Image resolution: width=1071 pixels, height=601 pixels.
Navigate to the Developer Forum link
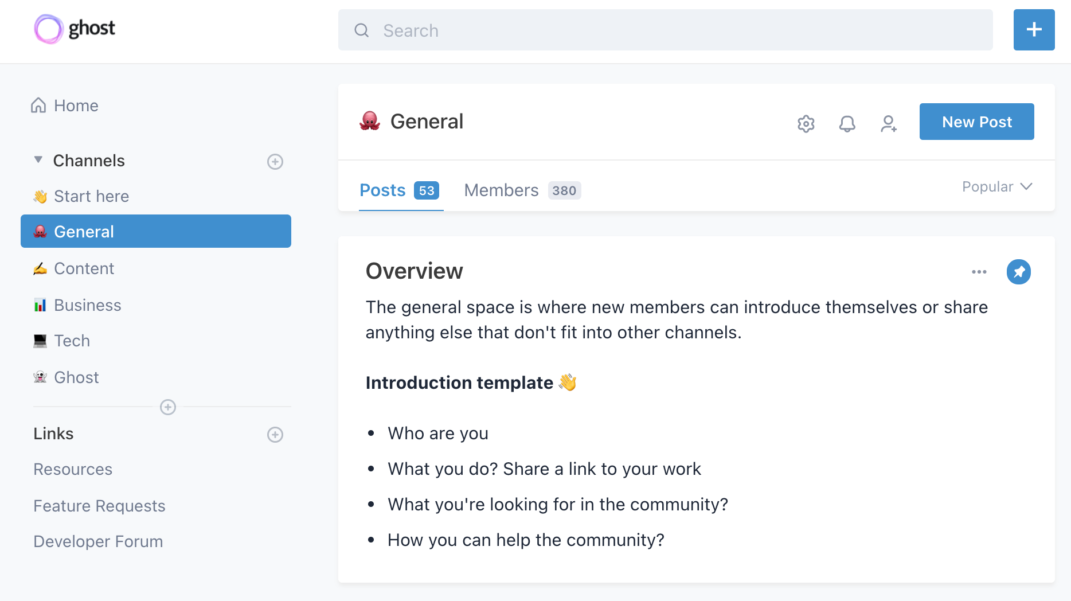tap(98, 541)
